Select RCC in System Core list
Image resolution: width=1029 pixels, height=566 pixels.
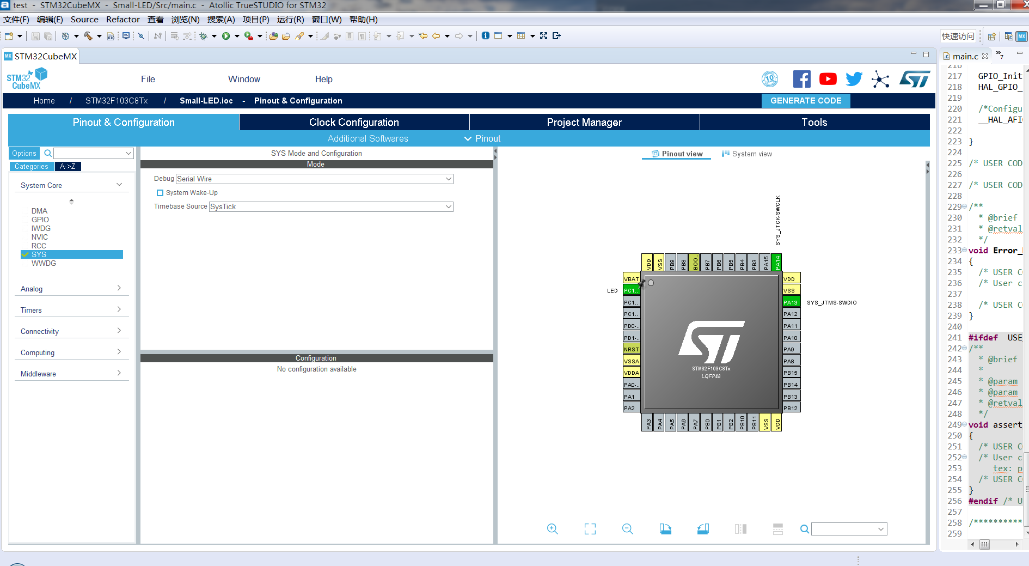tap(39, 246)
